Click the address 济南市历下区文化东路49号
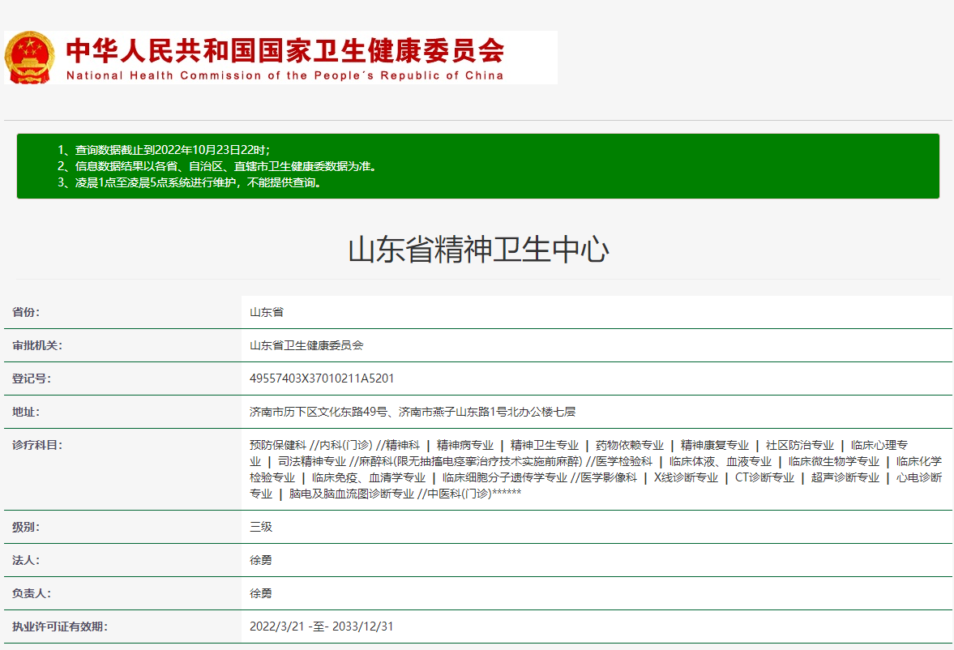The width and height of the screenshot is (954, 650). coord(319,412)
